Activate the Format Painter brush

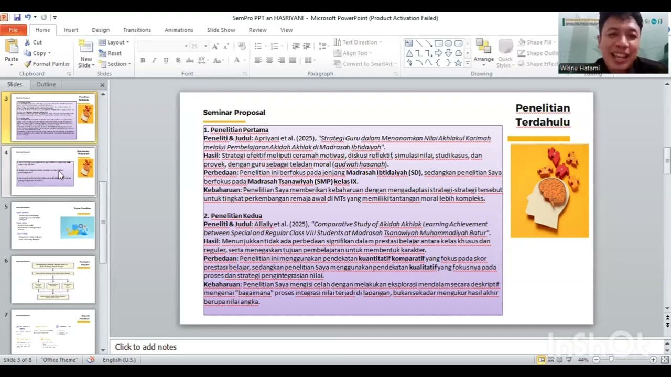point(47,64)
